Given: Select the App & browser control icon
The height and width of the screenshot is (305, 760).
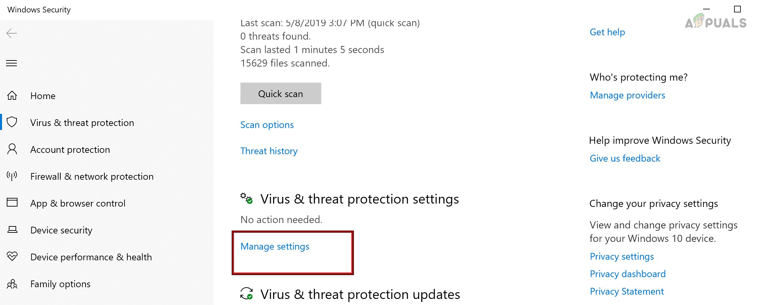Looking at the screenshot, I should coord(12,203).
